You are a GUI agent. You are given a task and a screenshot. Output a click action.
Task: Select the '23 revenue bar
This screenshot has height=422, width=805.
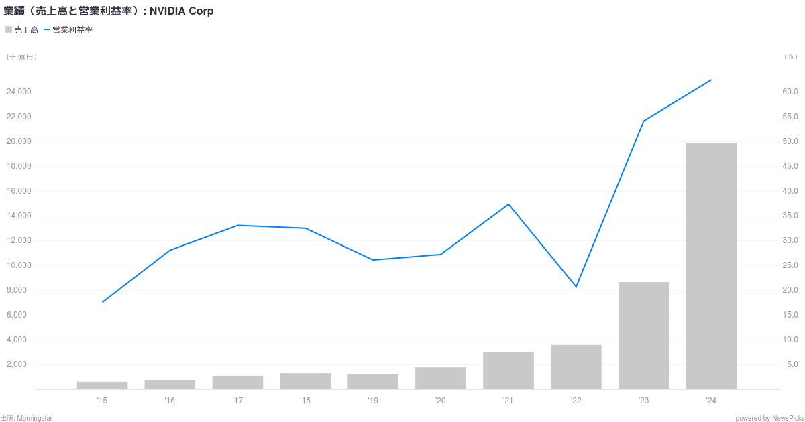[x=643, y=336]
